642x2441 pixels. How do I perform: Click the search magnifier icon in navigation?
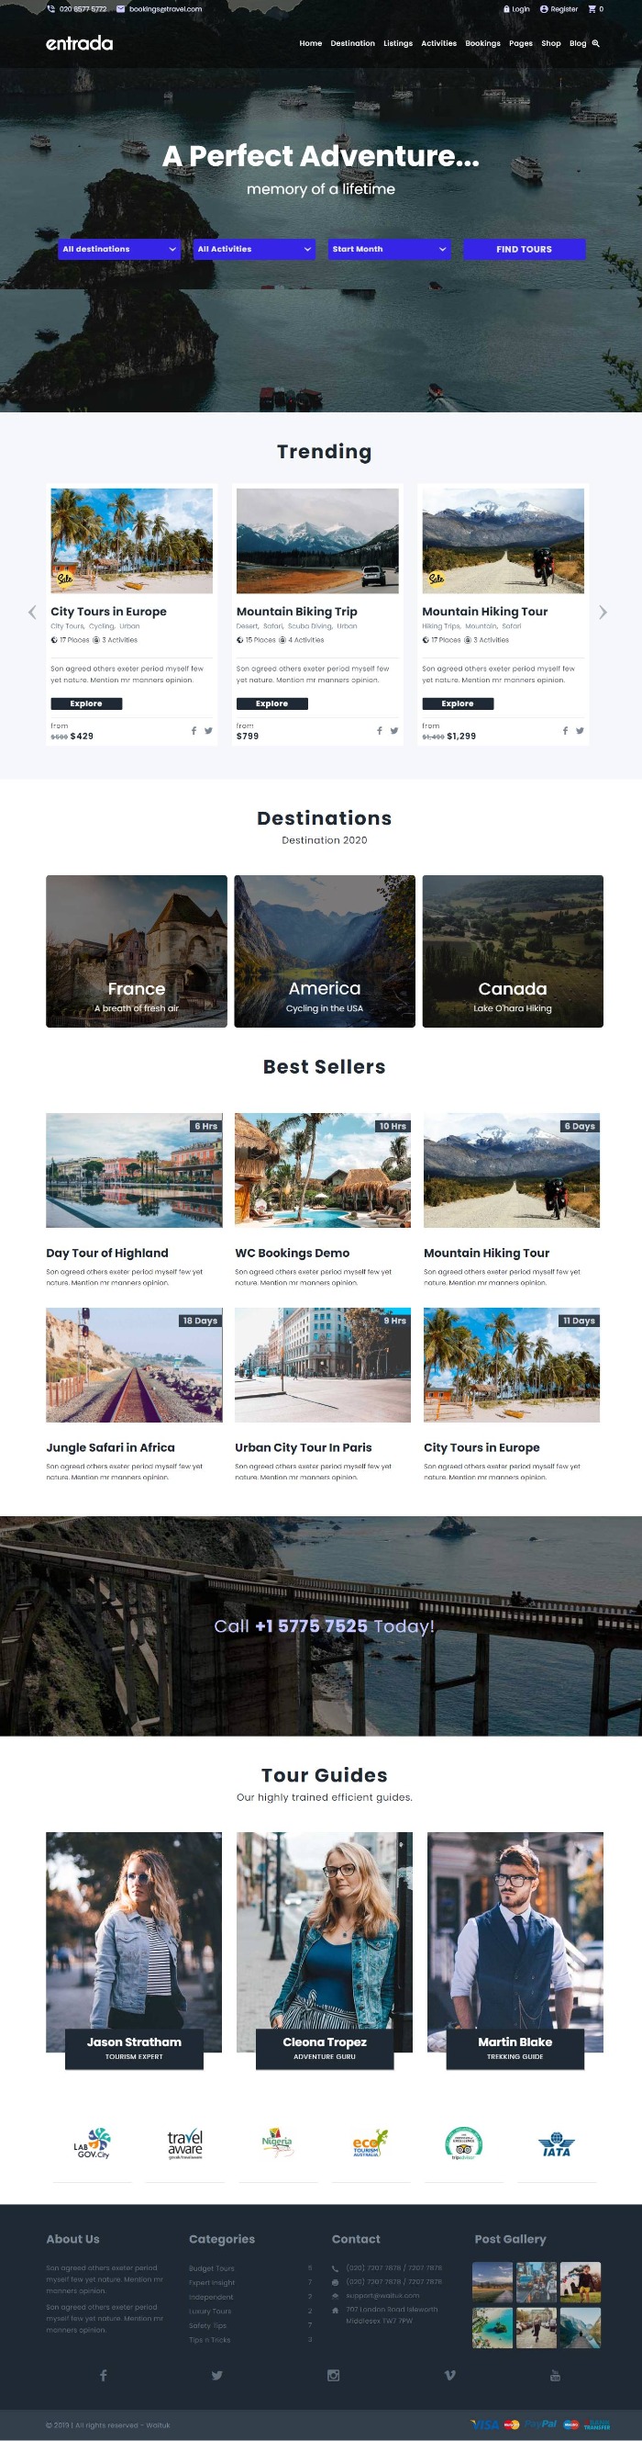coord(595,43)
